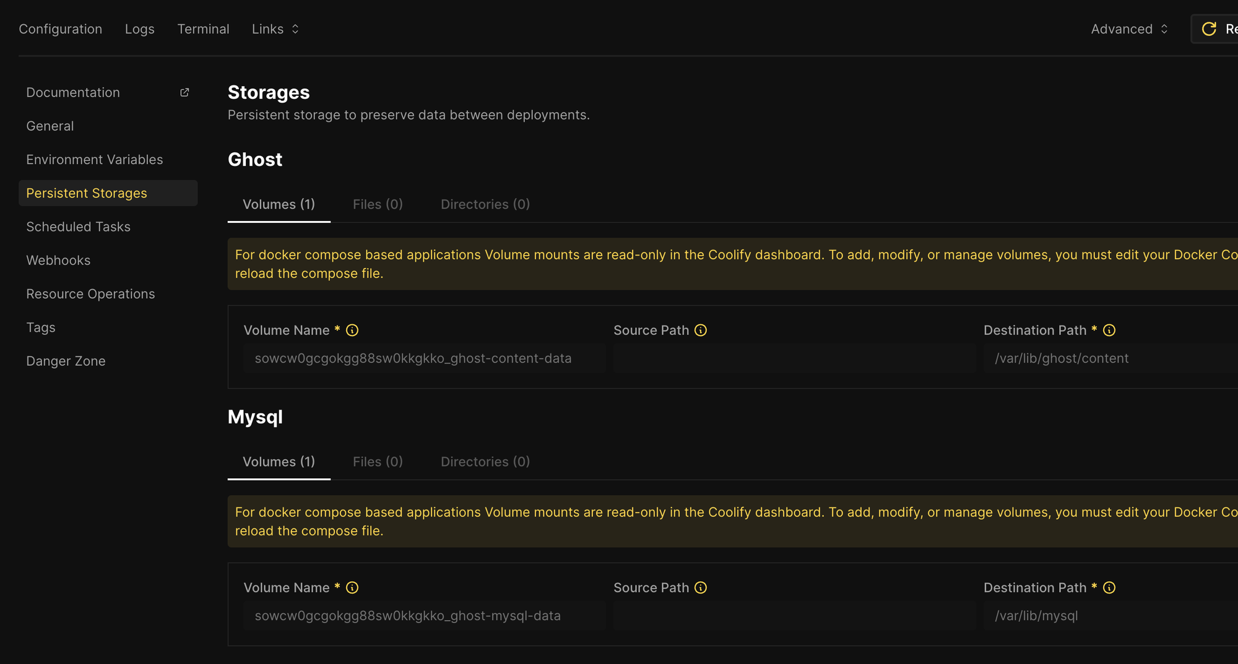1238x664 pixels.
Task: Click info icon beside Ghost Volume Name
Action: tap(352, 330)
